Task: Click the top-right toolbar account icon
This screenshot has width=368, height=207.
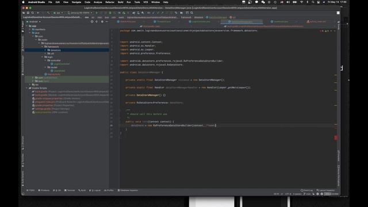Action: (x=338, y=13)
